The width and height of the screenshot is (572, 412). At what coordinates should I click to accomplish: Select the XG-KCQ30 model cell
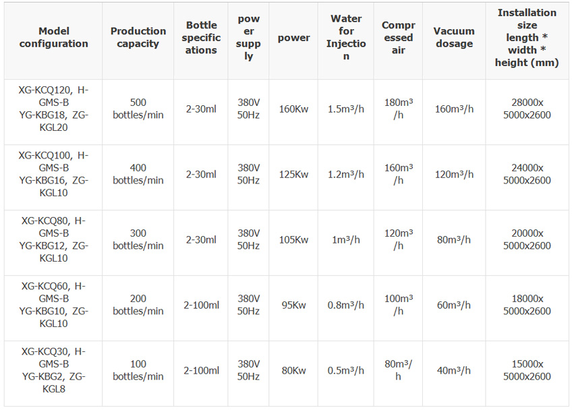[x=54, y=371]
